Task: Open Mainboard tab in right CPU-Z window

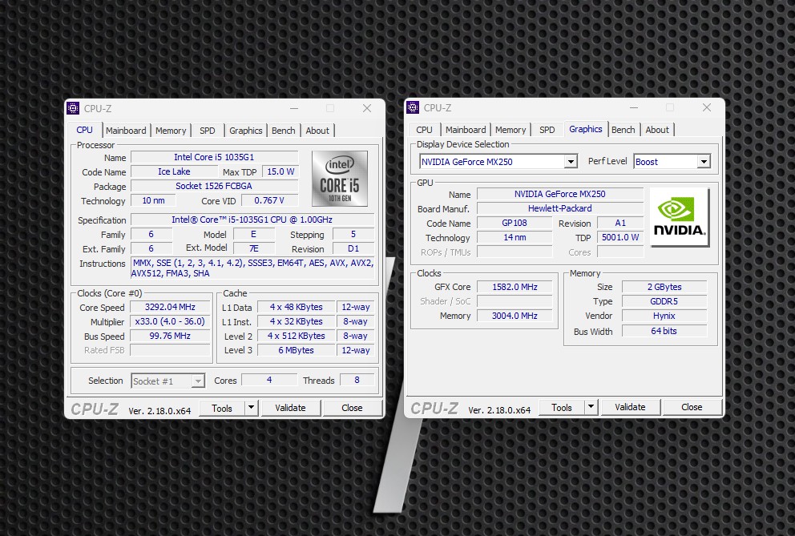Action: point(466,130)
